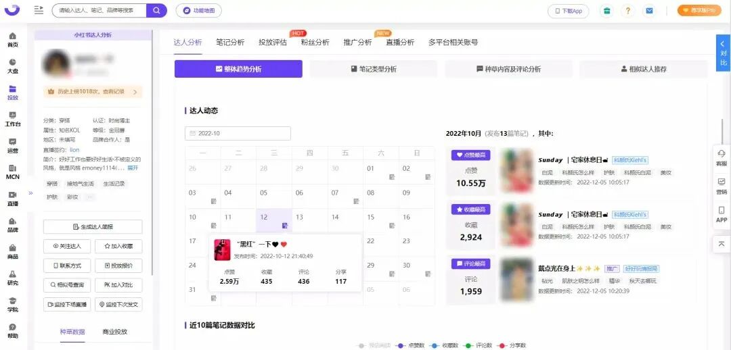Open 客服 customer service on right panel
Image resolution: width=731 pixels, height=350 pixels.
tap(722, 158)
